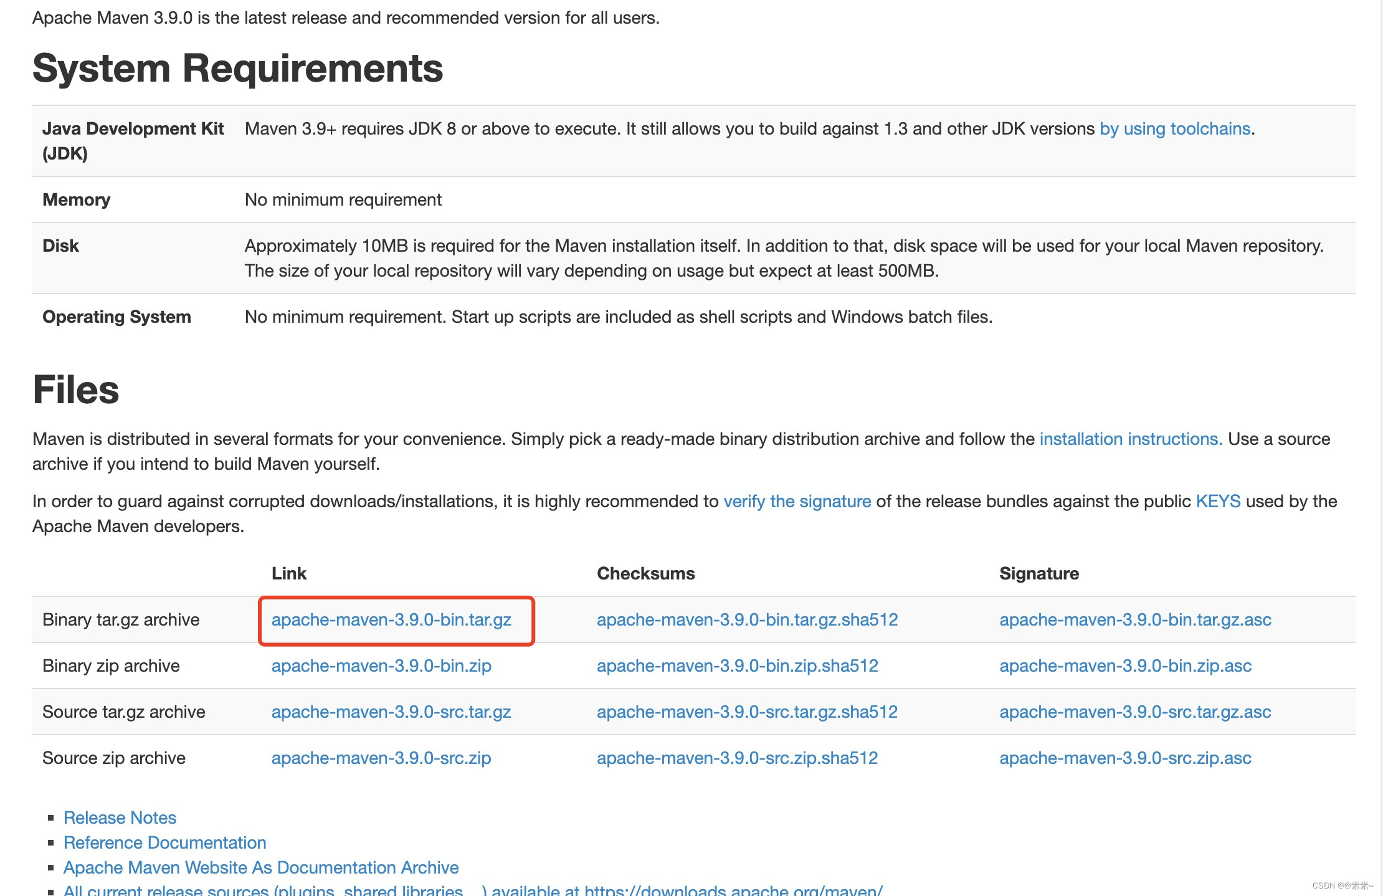Click the 'No minimum requirement' Memory value
1383x896 pixels.
pyautogui.click(x=343, y=199)
